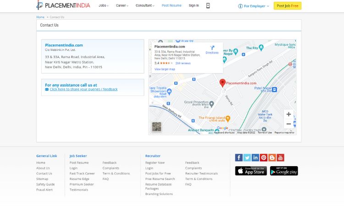Click the Patel Nagar metro station icon
This screenshot has width=344, height=206.
tap(274, 89)
